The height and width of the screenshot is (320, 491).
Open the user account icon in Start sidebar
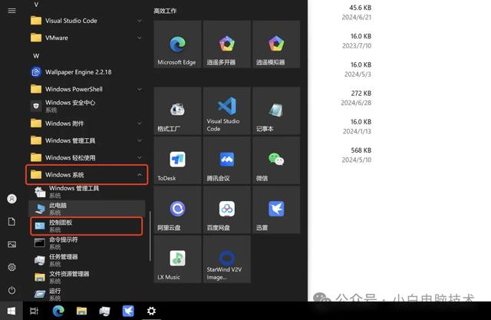pyautogui.click(x=12, y=199)
